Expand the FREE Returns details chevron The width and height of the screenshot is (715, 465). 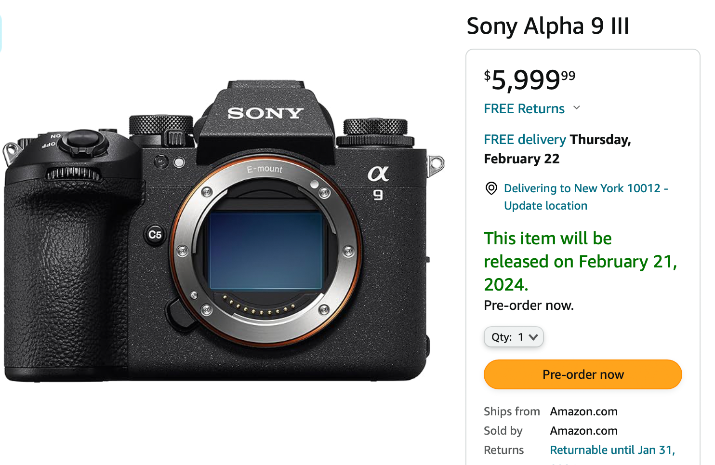[x=577, y=108]
